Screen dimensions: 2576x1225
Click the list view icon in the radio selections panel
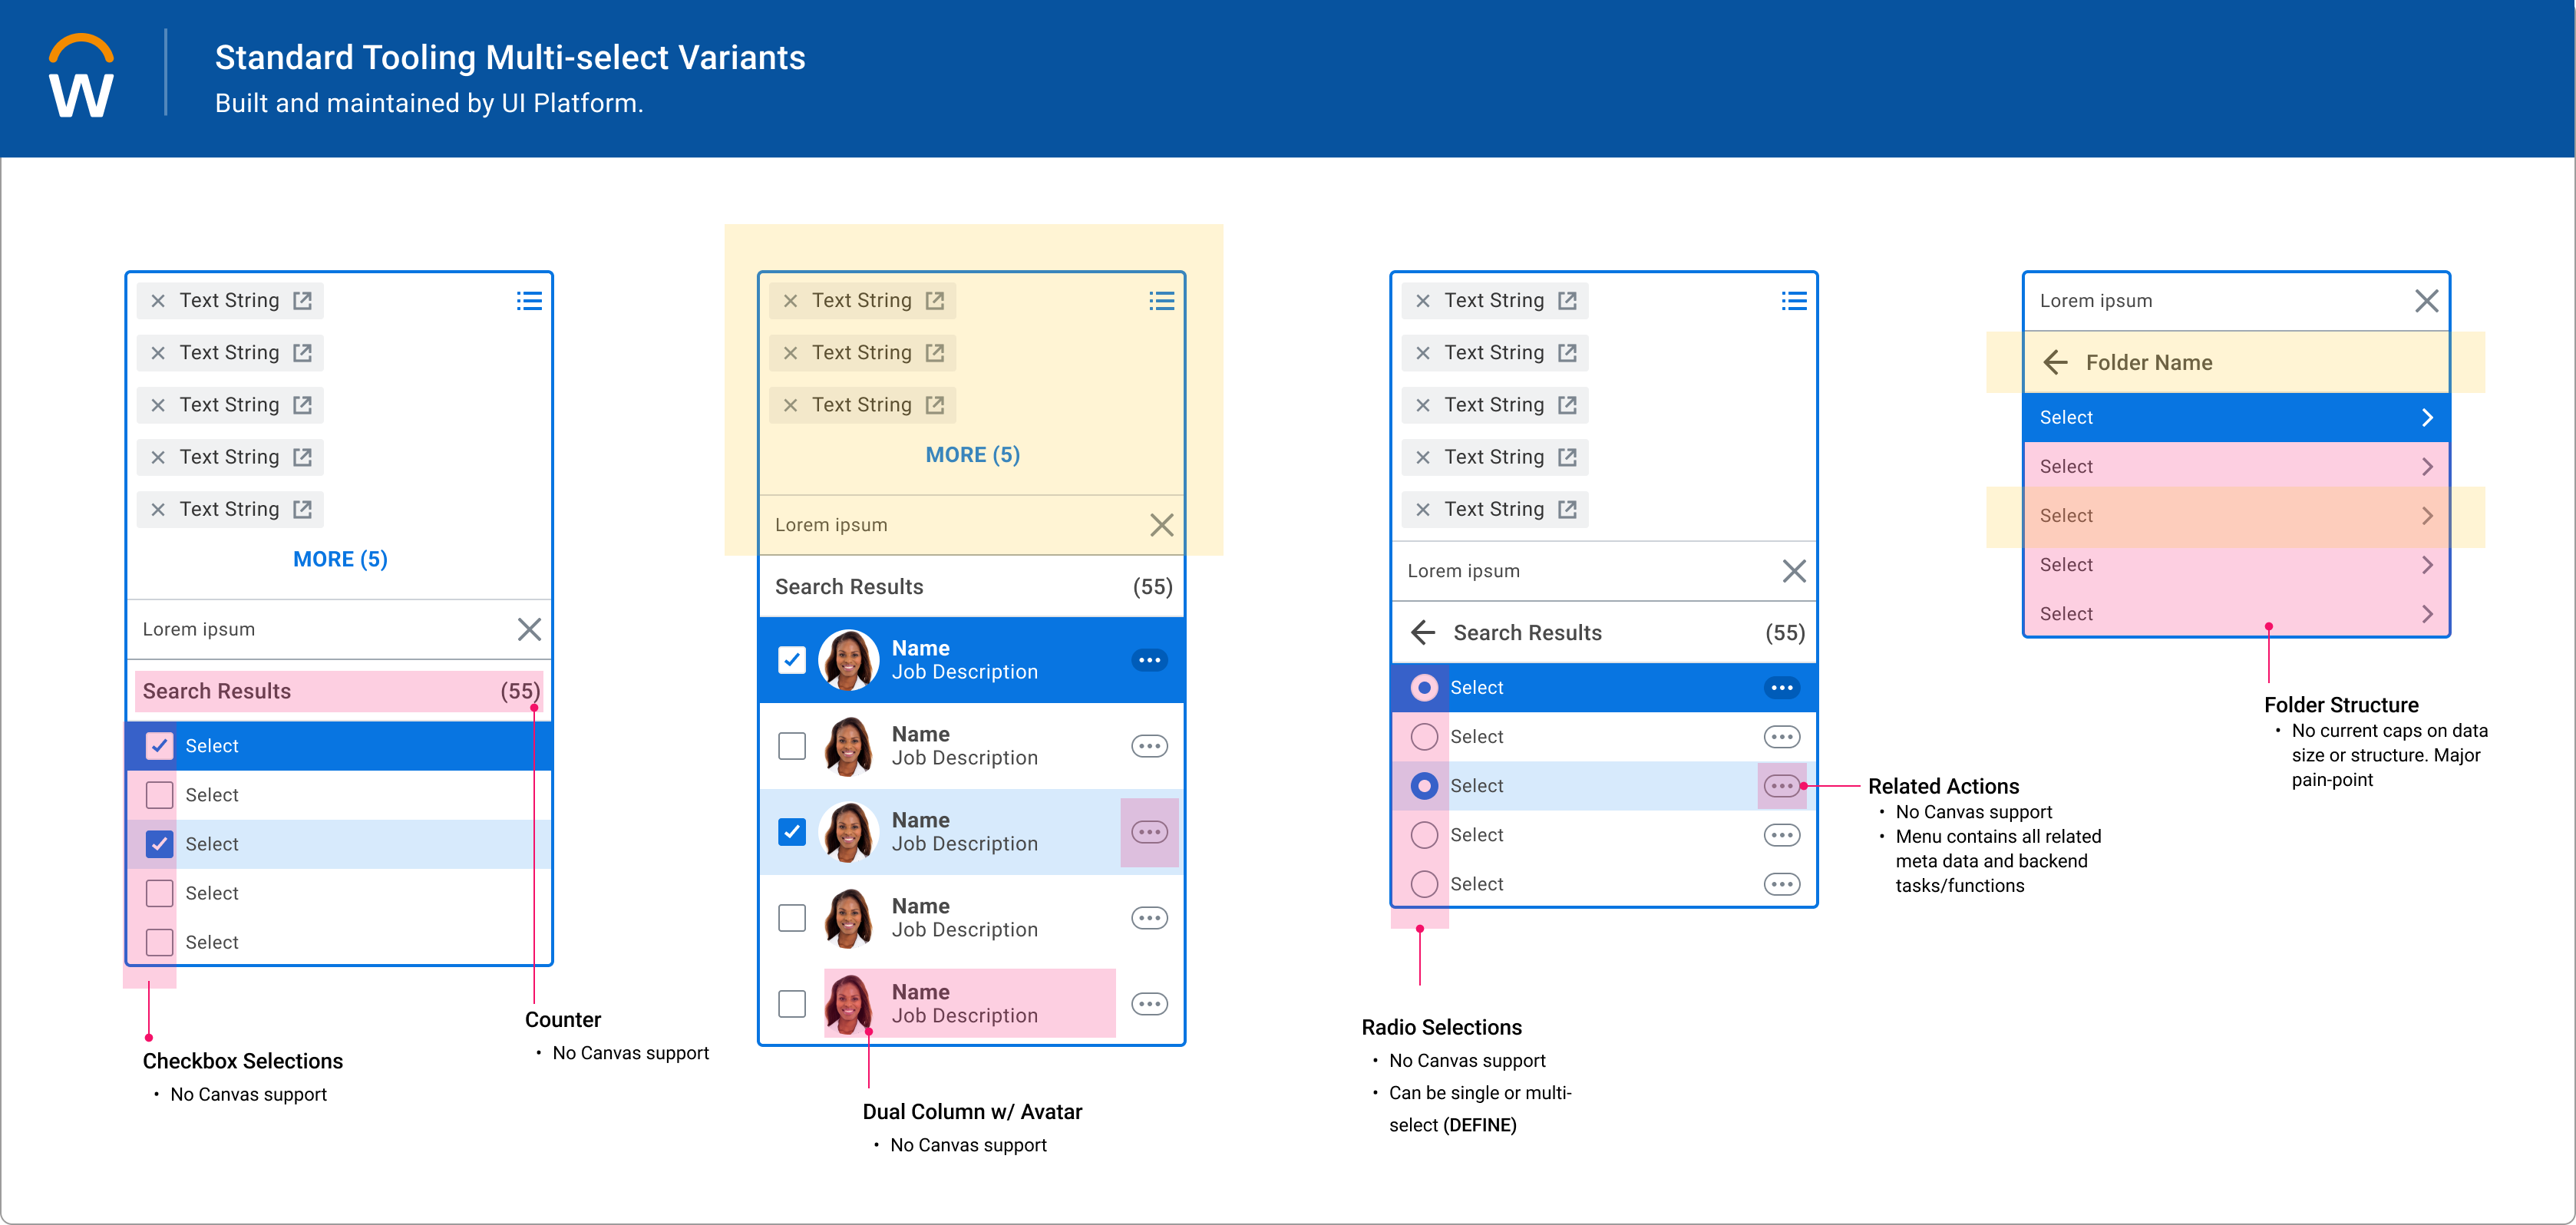click(x=1793, y=300)
